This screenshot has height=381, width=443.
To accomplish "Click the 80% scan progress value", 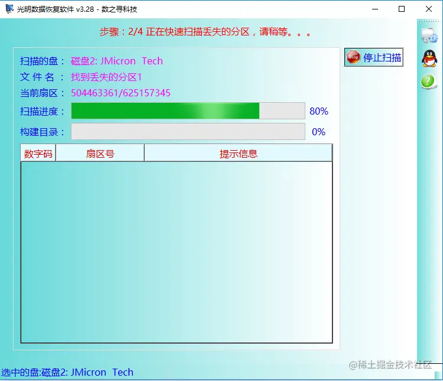I will (319, 111).
